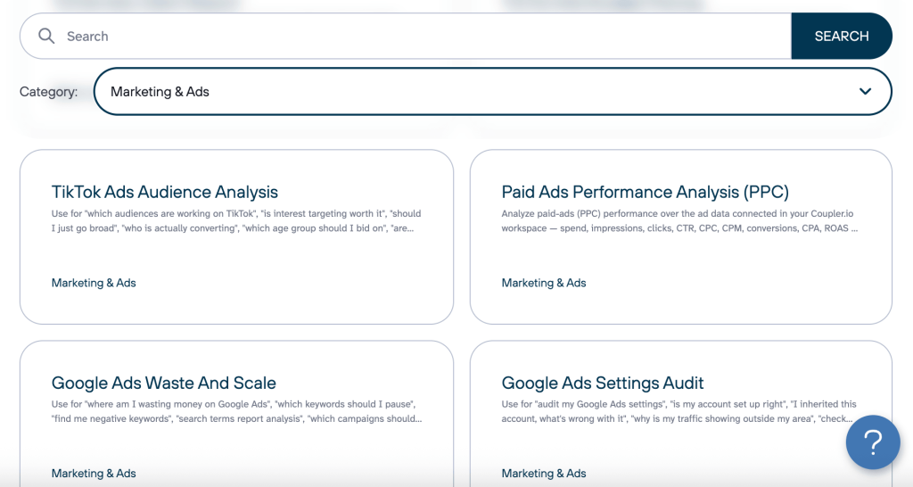Image resolution: width=913 pixels, height=487 pixels.
Task: Click the TikTok Ads Audience Analysis description text
Action: 236,221
